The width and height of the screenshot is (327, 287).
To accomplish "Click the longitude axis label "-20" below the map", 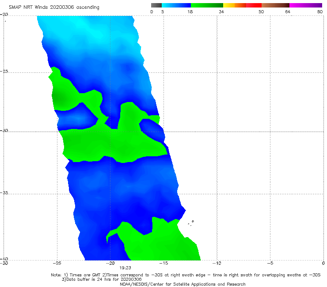I will pos(110,263).
